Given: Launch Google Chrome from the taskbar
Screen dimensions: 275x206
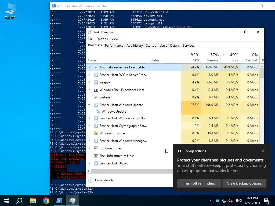Looking at the screenshot, I should 46,201.
